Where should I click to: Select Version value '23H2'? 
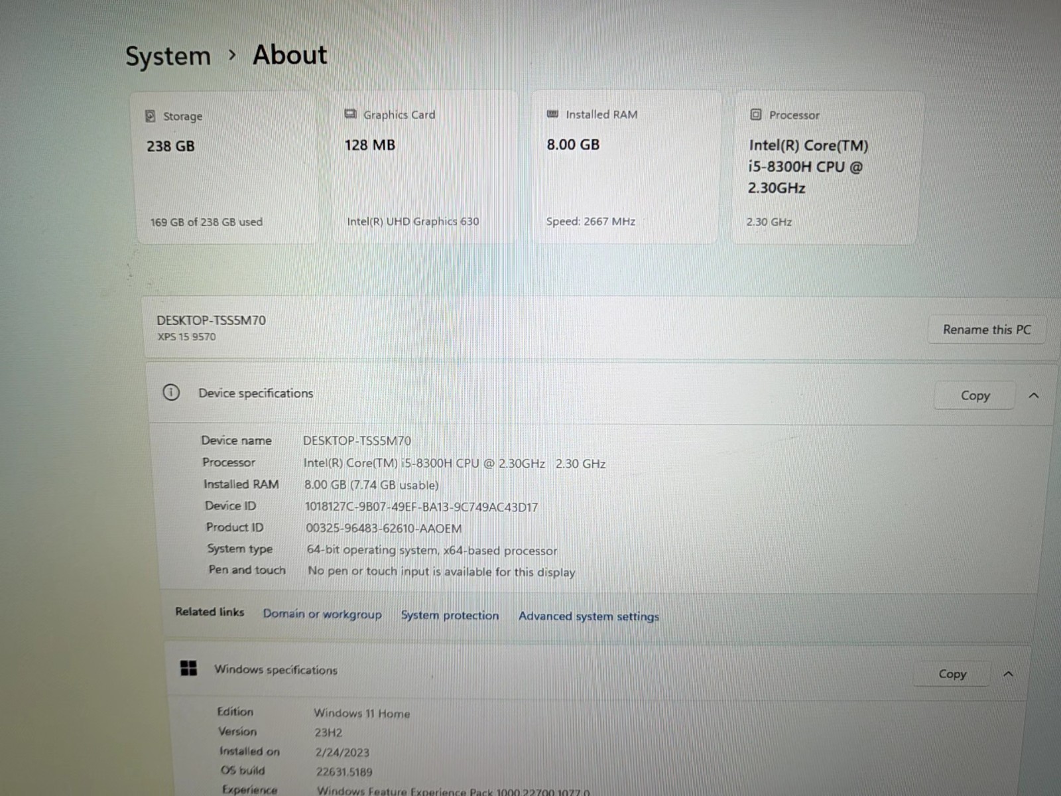coord(328,733)
